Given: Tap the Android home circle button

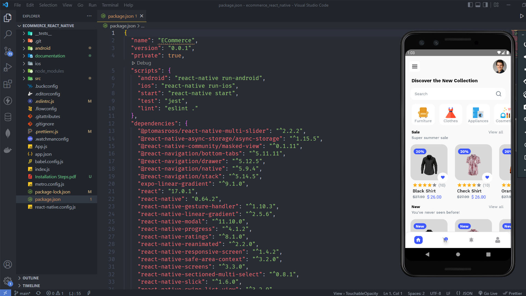Looking at the screenshot, I should click(x=458, y=254).
